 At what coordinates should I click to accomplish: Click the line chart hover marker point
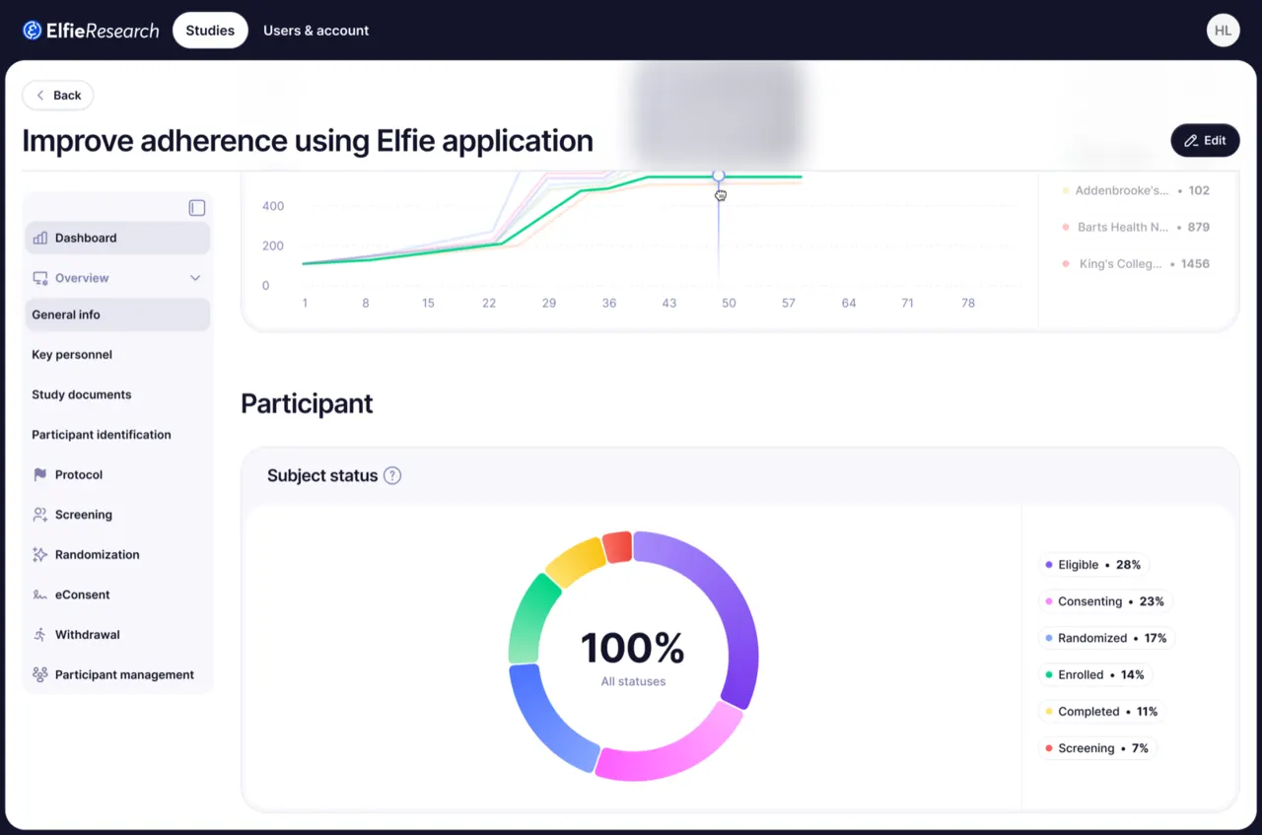pos(719,175)
